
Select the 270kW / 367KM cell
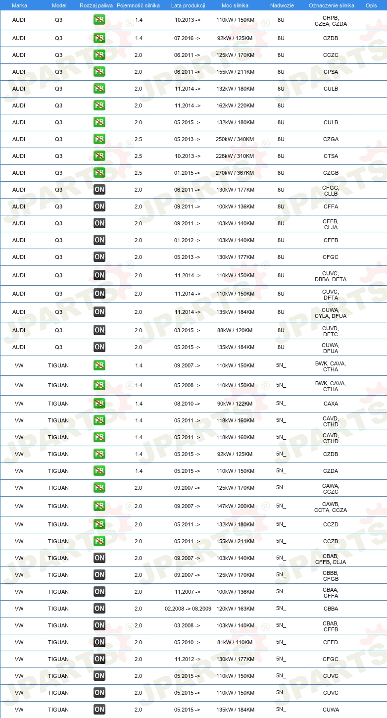pyautogui.click(x=235, y=173)
